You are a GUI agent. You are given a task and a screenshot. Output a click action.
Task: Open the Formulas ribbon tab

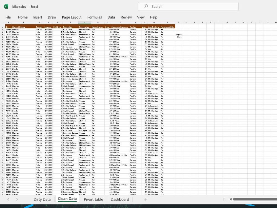[94, 17]
